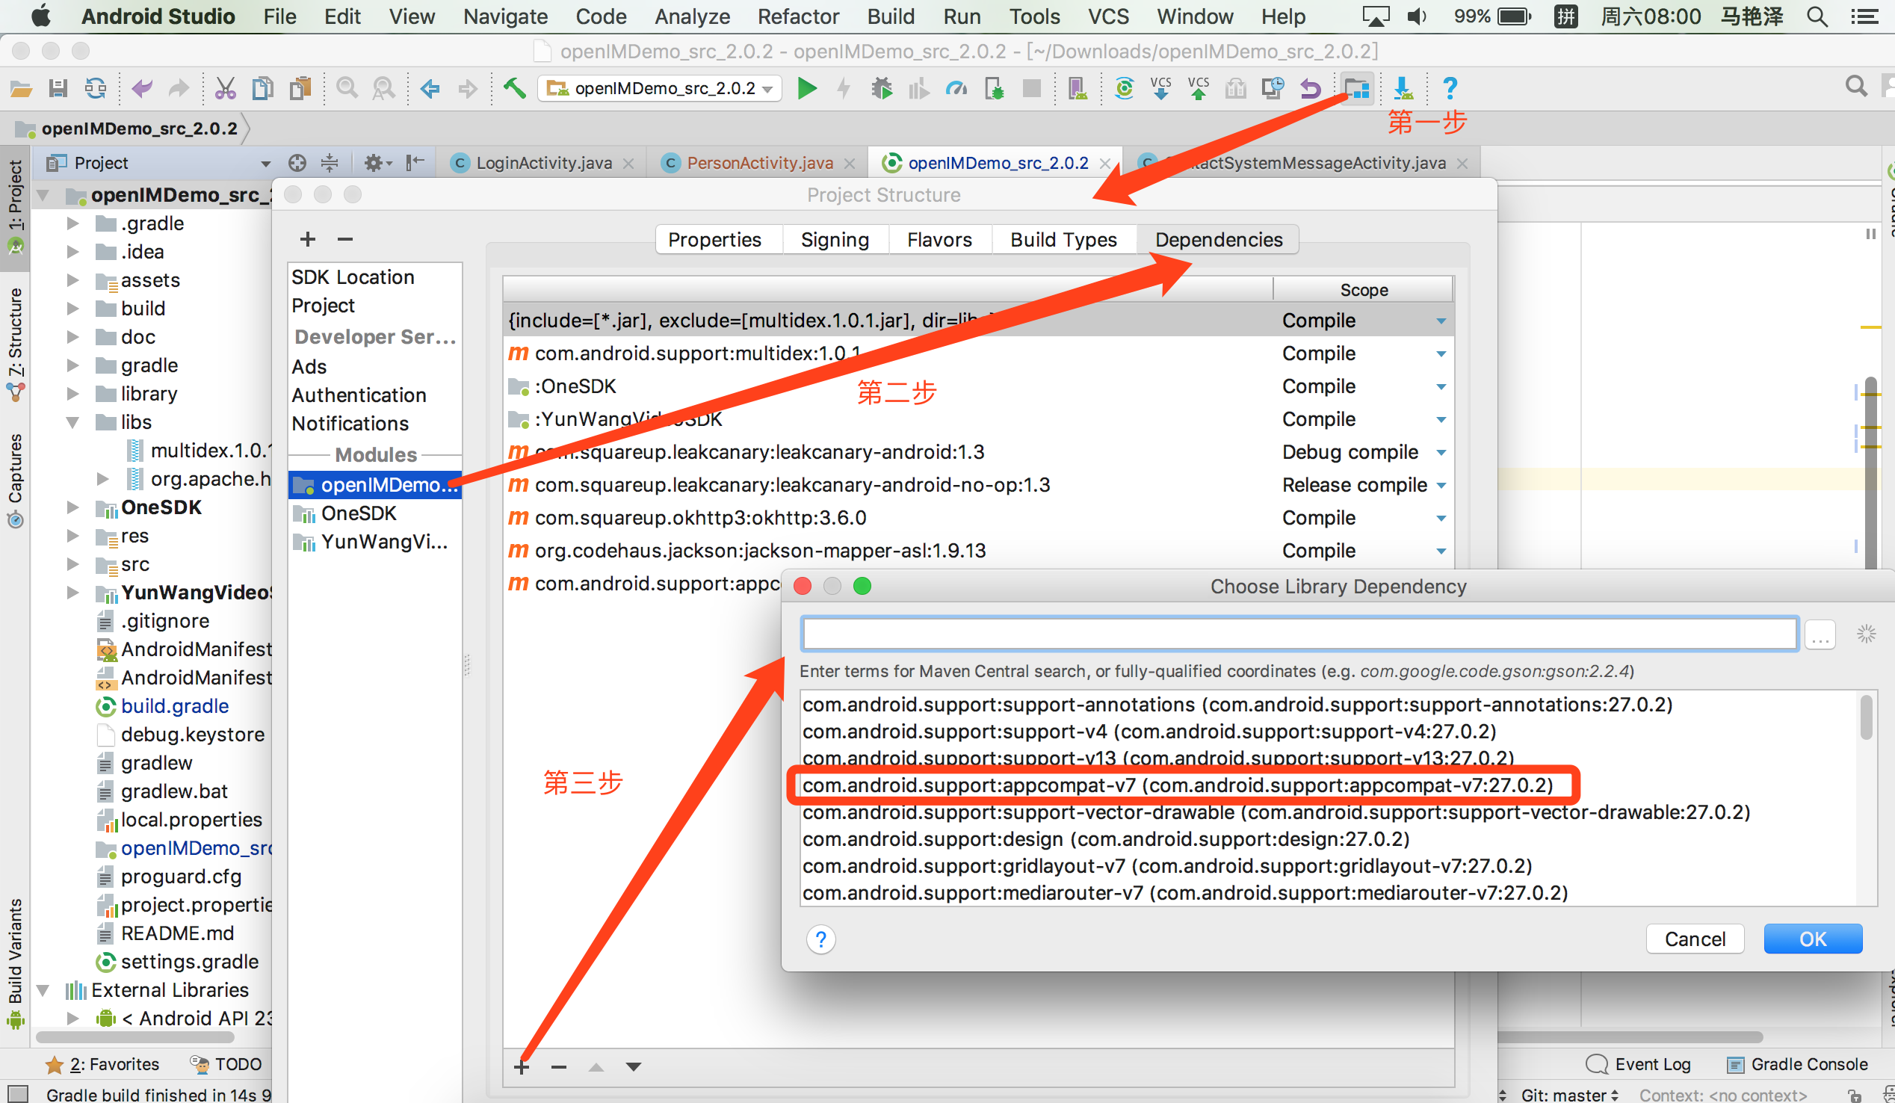Open the VCS menu

pyautogui.click(x=1108, y=16)
